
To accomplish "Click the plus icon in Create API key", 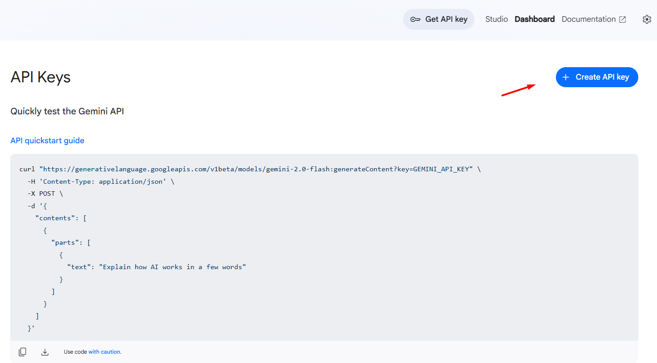I will (x=566, y=77).
